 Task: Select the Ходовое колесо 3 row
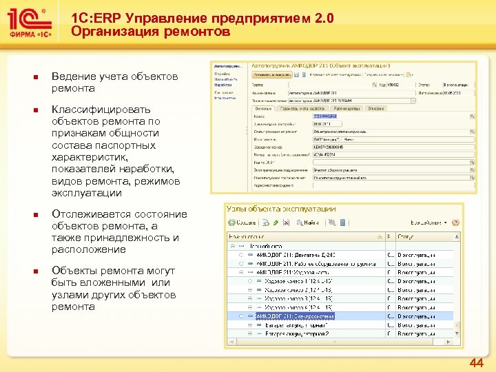pos(340,298)
